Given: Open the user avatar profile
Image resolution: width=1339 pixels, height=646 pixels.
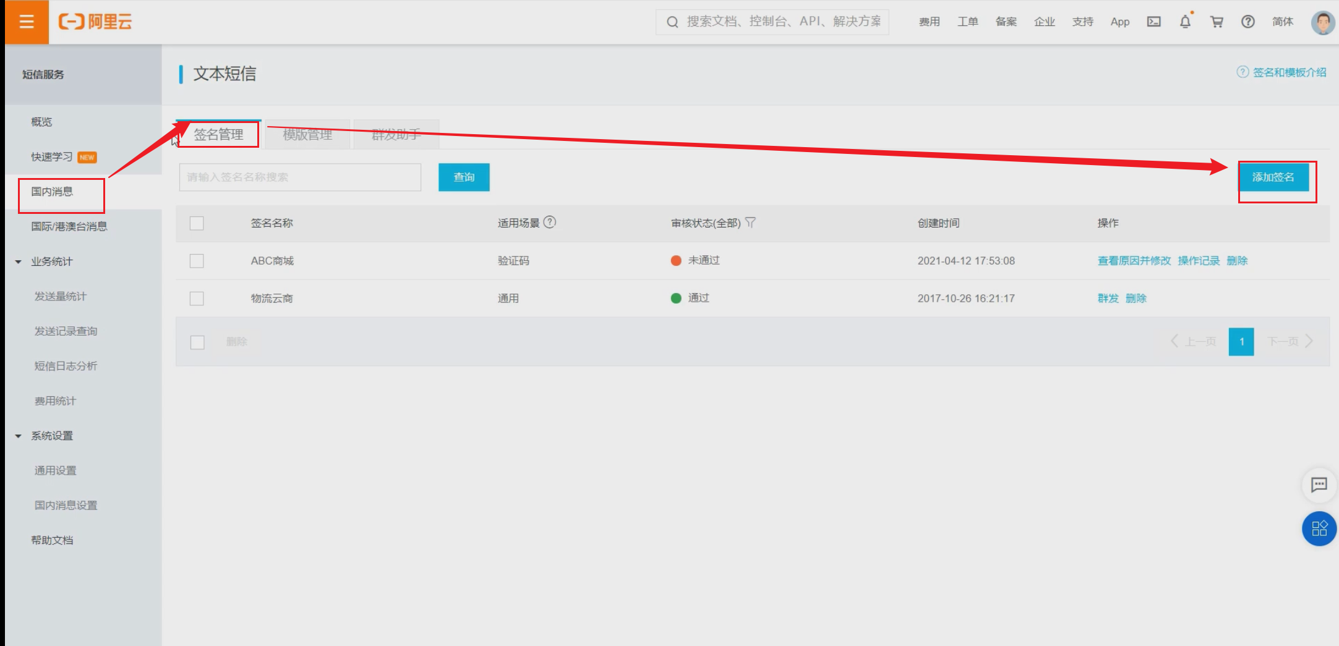Looking at the screenshot, I should pyautogui.click(x=1322, y=22).
